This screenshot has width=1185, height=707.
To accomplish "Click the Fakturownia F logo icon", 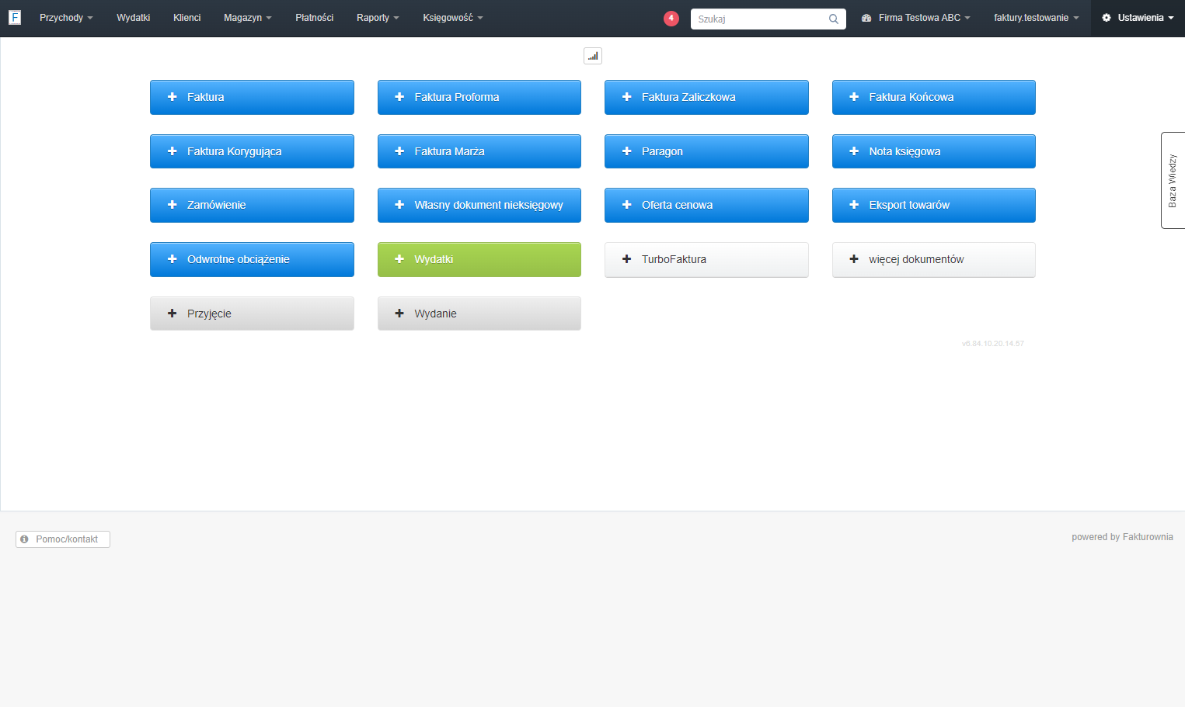I will coord(15,17).
